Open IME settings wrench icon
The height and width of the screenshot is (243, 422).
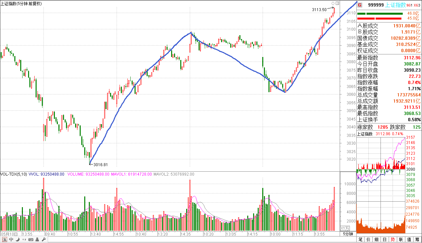click(x=43, y=240)
